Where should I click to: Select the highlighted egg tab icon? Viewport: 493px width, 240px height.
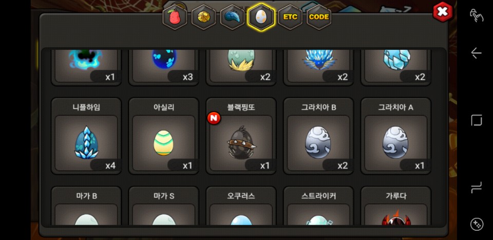[x=261, y=17]
